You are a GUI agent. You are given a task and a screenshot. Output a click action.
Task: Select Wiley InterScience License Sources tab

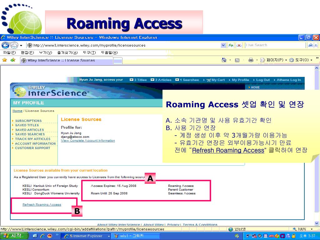pyautogui.click(x=67, y=60)
